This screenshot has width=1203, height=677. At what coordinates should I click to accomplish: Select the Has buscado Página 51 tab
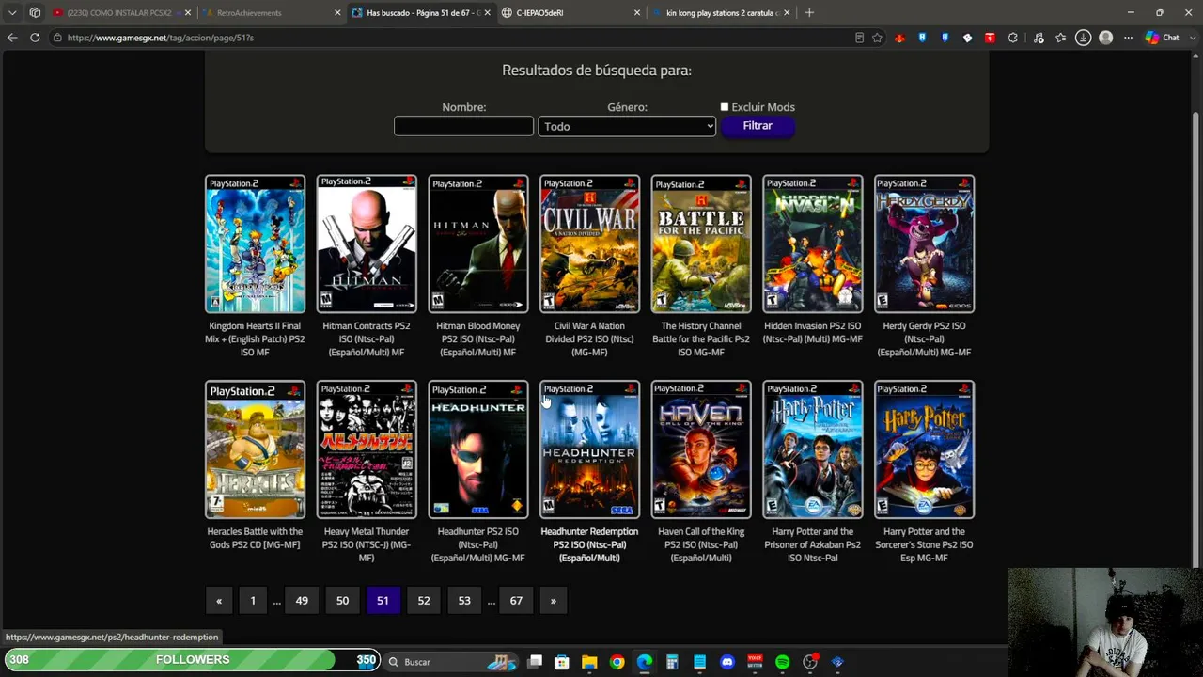[422, 13]
